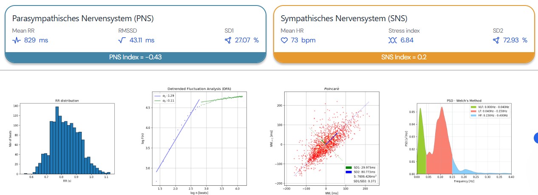Click the square root icon beside RMSSD
Screen dimensions: 538x195
pyautogui.click(x=122, y=41)
